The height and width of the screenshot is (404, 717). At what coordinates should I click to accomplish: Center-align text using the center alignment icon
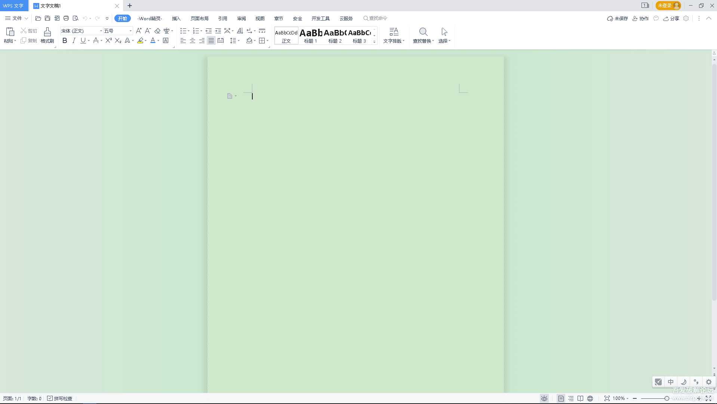point(193,40)
